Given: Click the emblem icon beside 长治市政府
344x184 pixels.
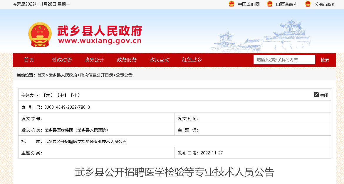Looking at the screenshot, I should (308, 4).
